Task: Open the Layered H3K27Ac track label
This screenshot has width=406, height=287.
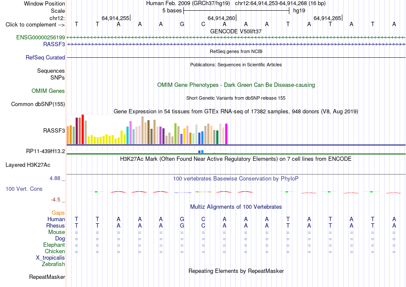Action: [x=28, y=165]
